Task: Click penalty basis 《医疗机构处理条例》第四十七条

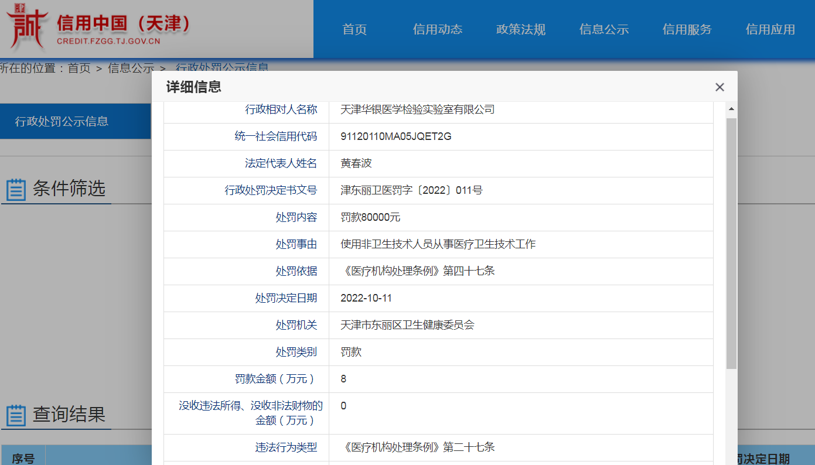Action: click(x=418, y=271)
